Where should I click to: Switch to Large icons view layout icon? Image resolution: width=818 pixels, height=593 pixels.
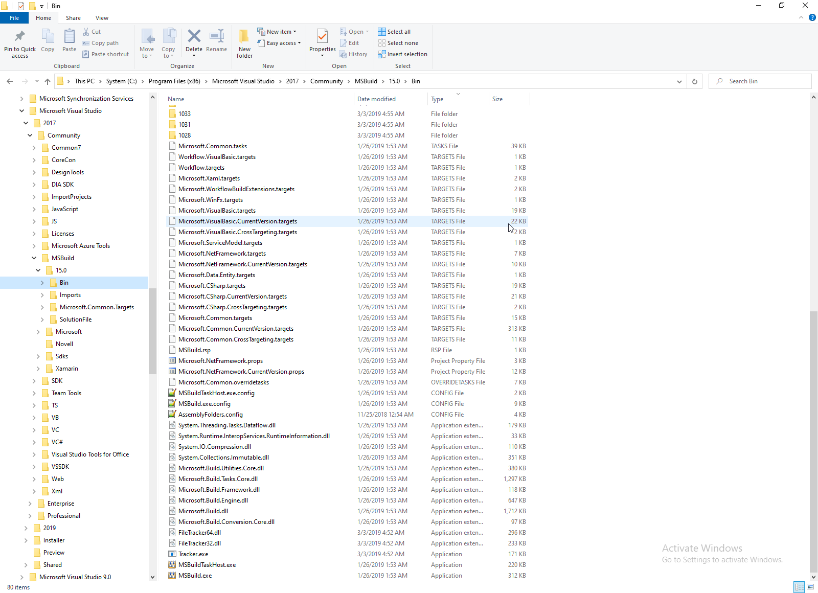810,587
